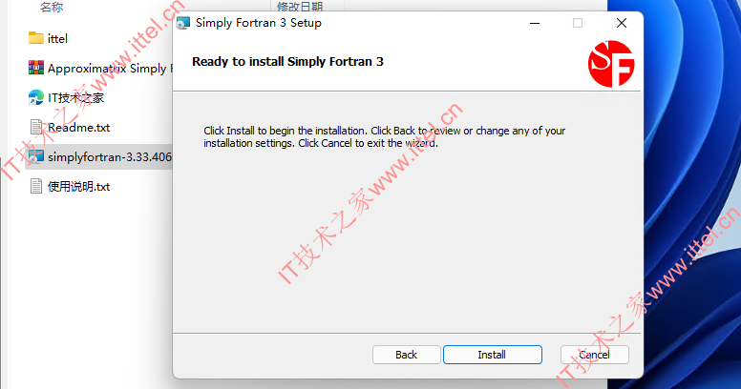This screenshot has height=389, width=741.
Task: Click the Install button
Action: point(493,355)
